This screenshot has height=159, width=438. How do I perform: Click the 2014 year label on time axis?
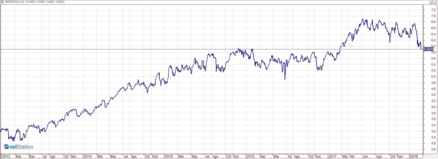[88, 156]
